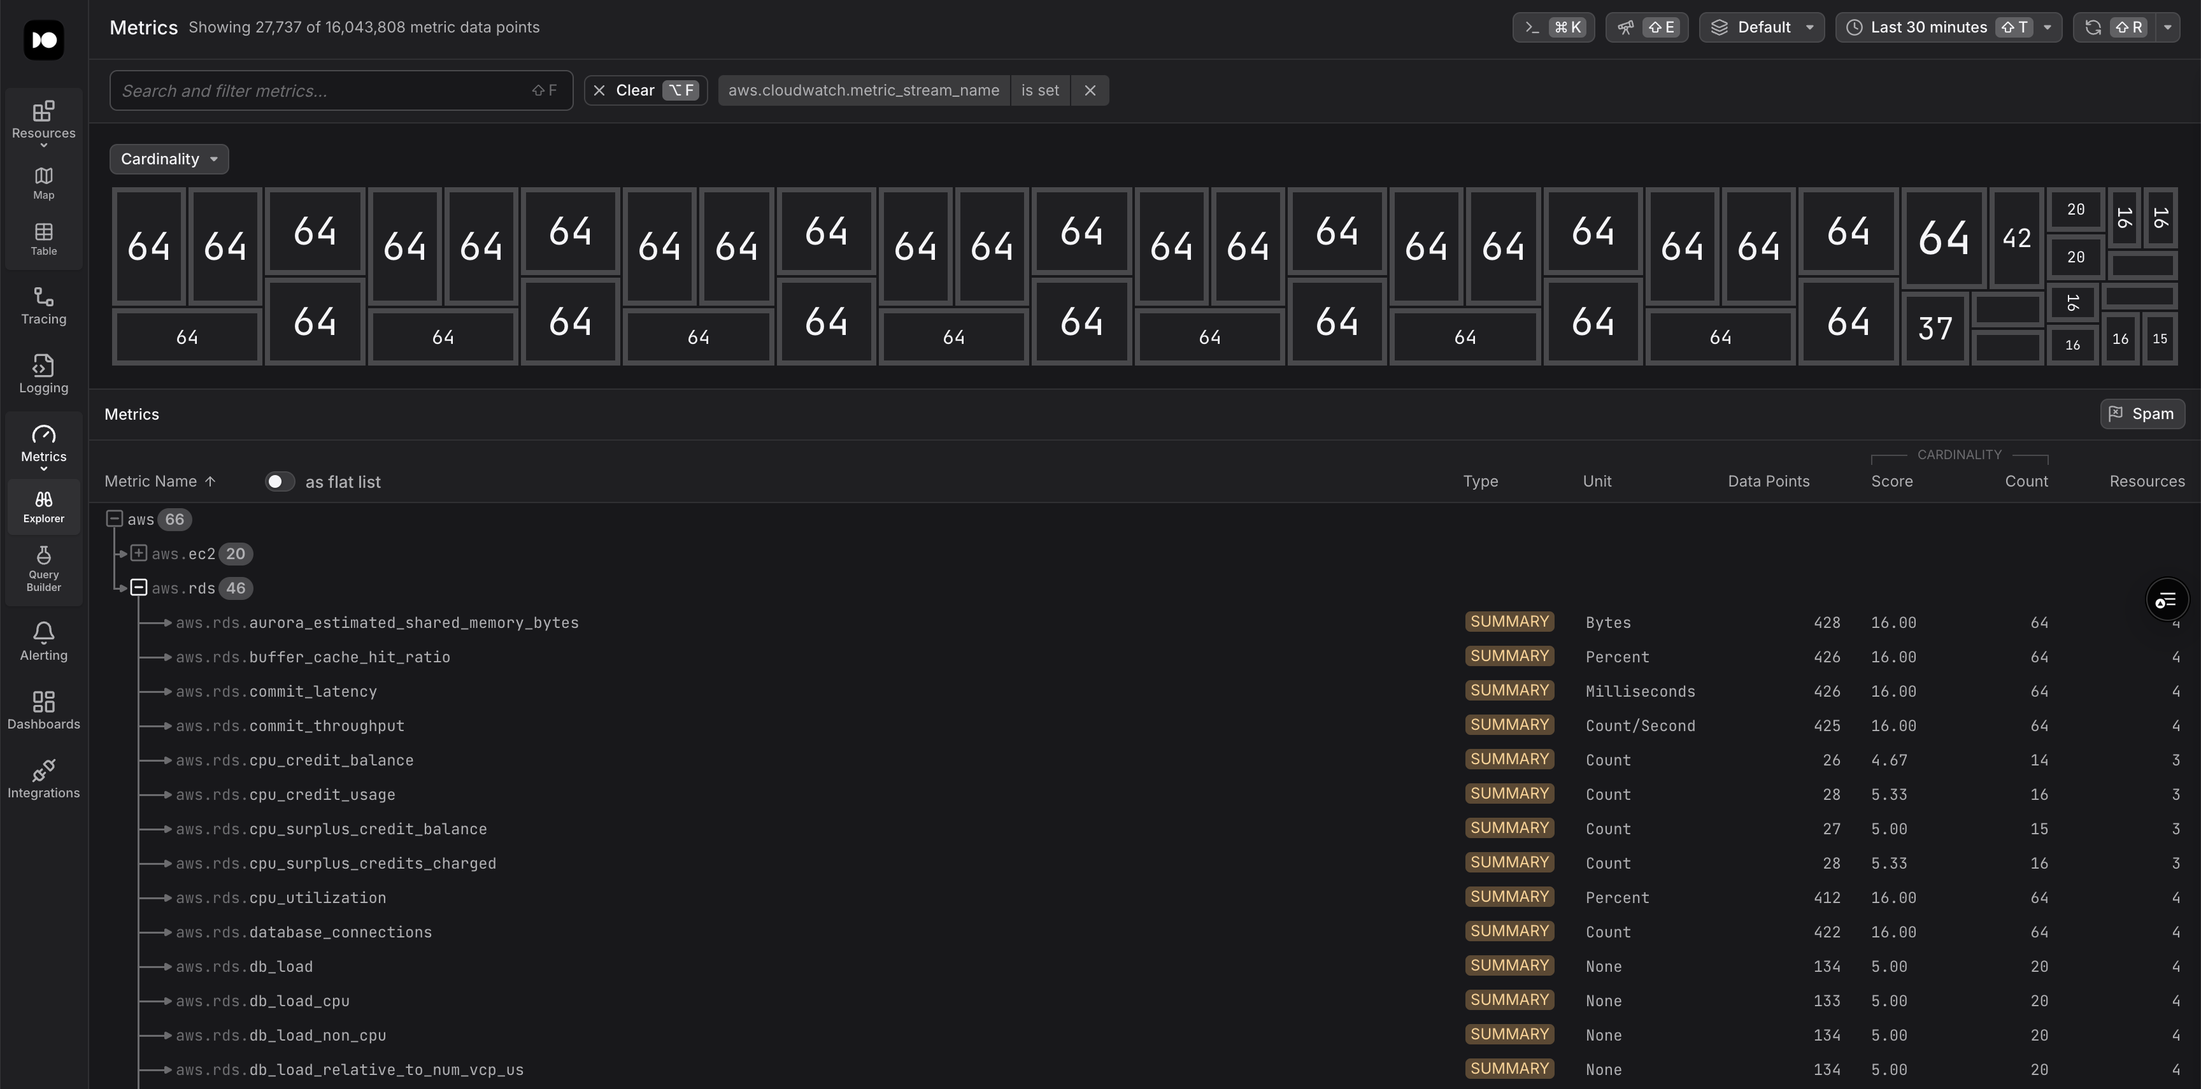Remove the metric_stream_name filter chip
Viewport: 2201px width, 1089px height.
click(1090, 90)
